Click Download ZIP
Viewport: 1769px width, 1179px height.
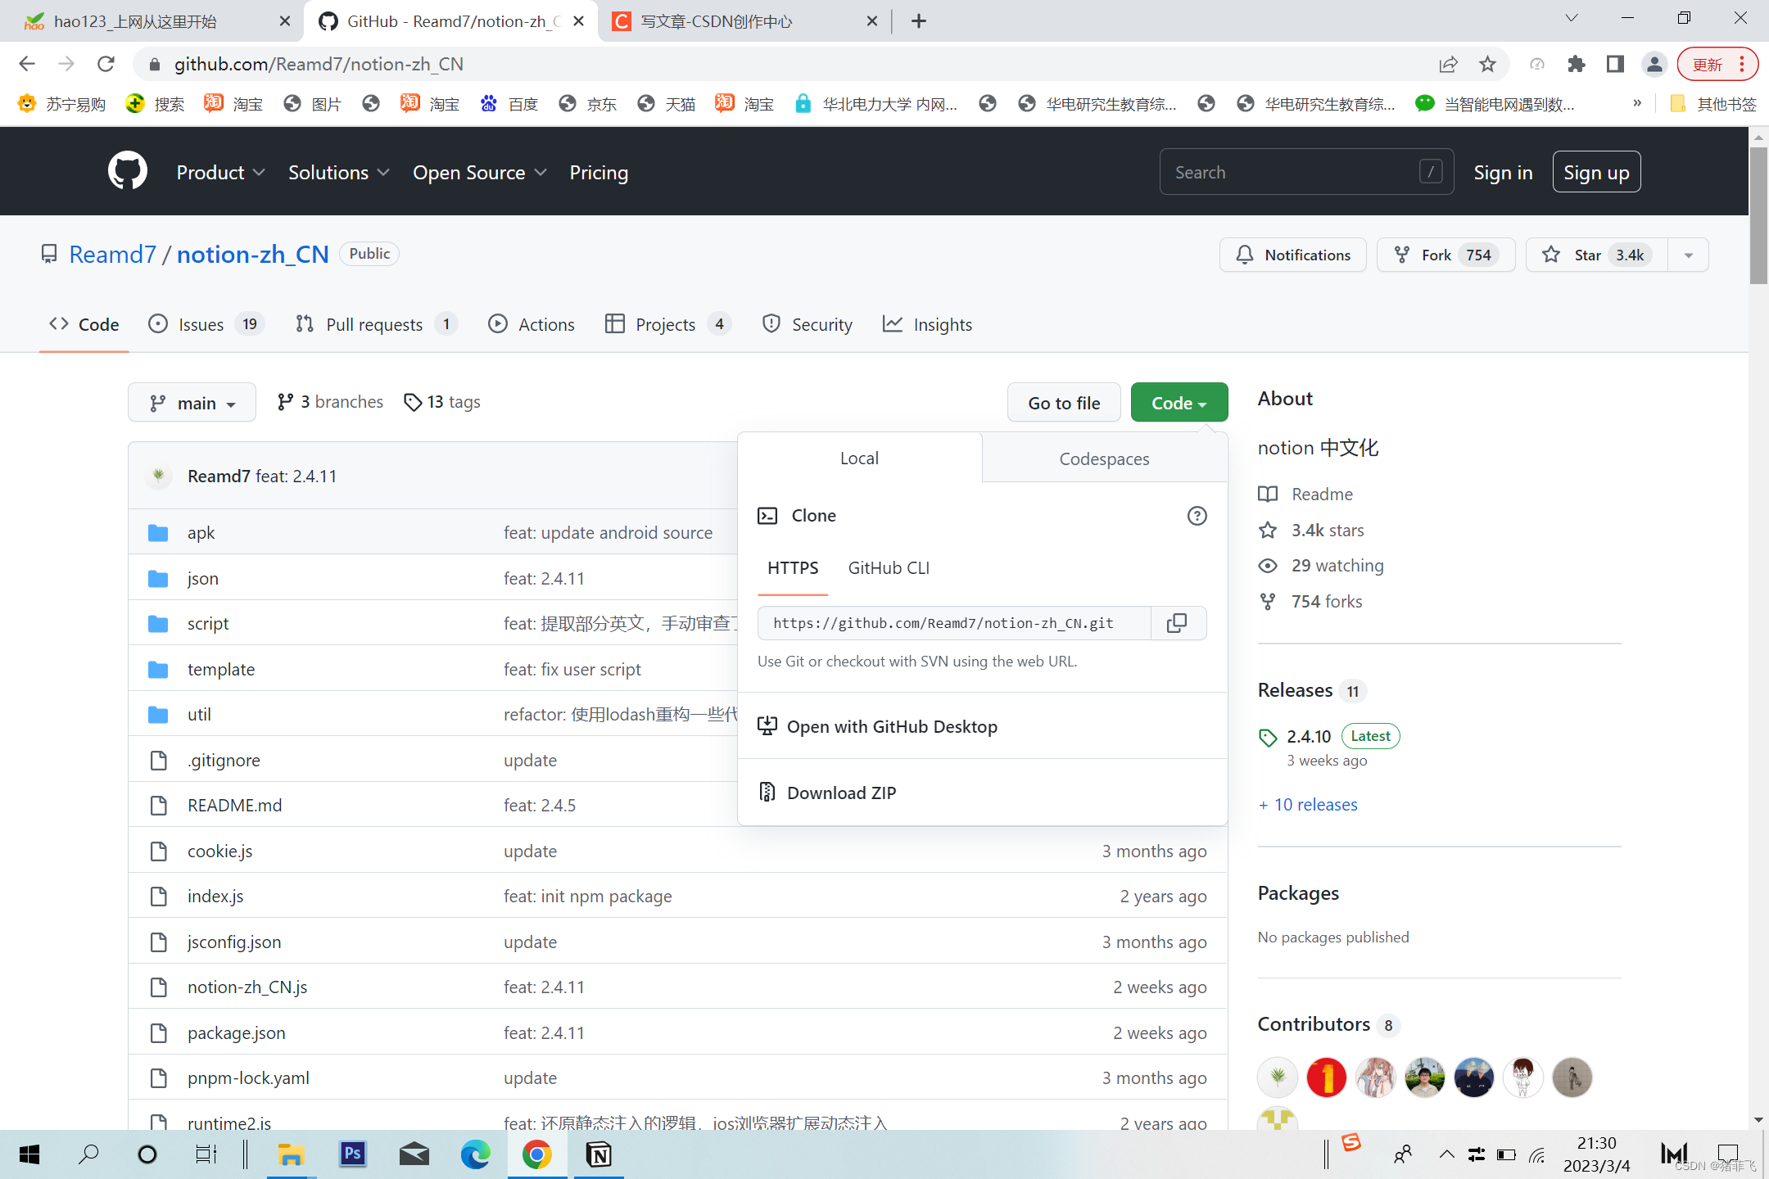click(x=841, y=793)
